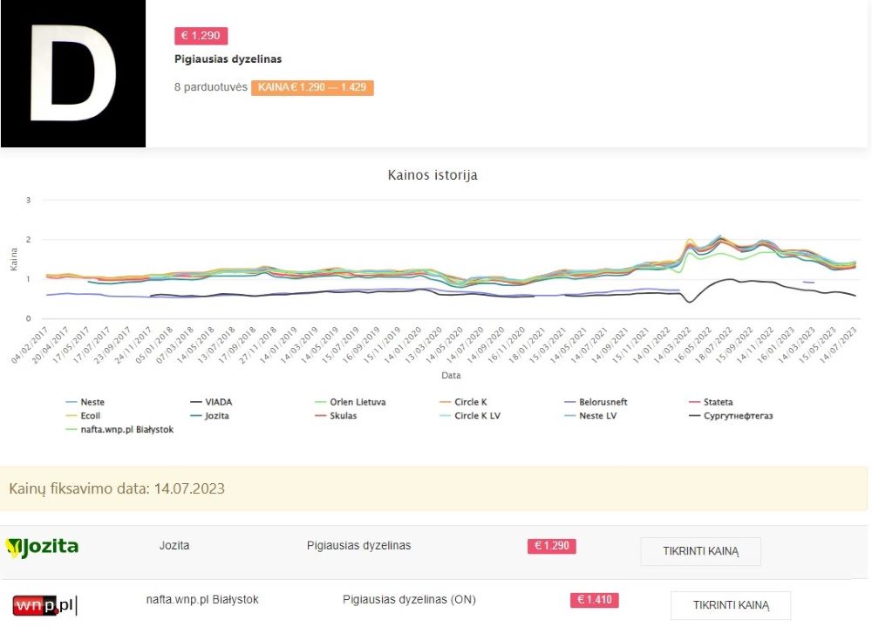Toggle the Neste legend series
This screenshot has height=634, width=872.
click(85, 402)
